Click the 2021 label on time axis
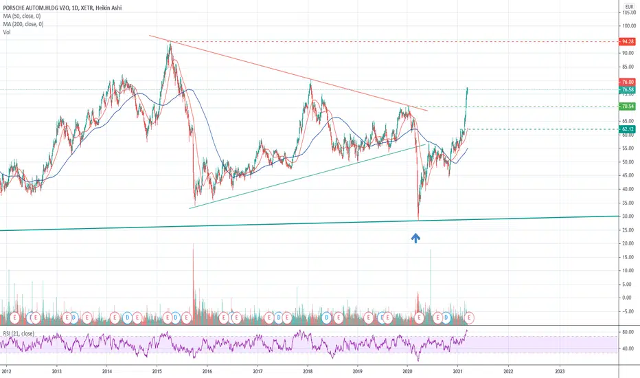The width and height of the screenshot is (640, 378). point(458,371)
